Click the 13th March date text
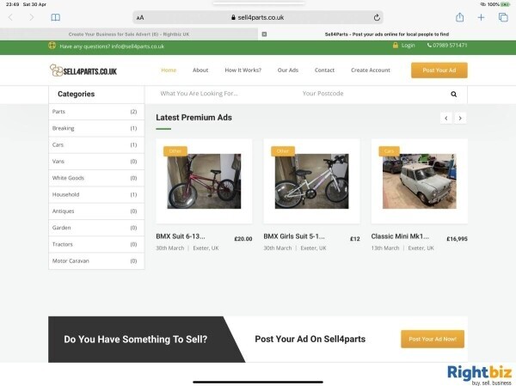Screen dimensions: 516x386 pyautogui.click(x=385, y=248)
